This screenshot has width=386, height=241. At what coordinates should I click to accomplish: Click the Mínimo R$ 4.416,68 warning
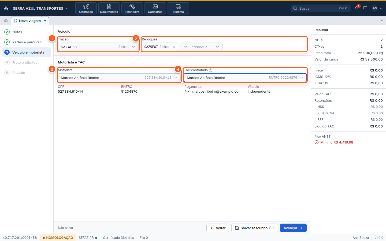click(x=337, y=142)
